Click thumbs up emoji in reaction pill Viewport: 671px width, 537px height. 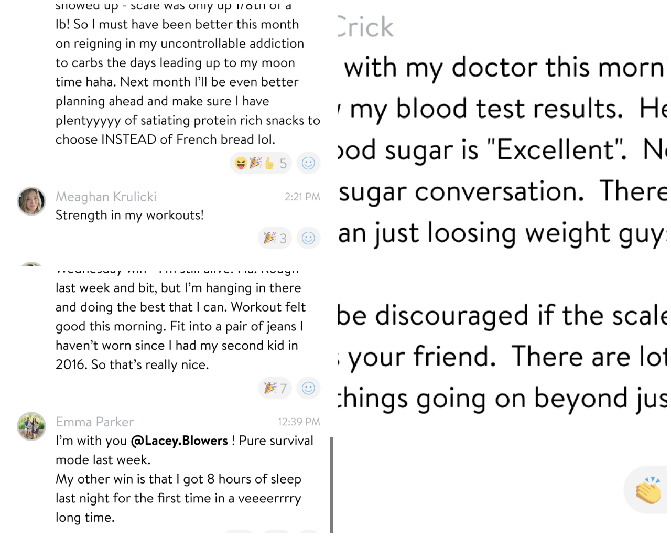(269, 164)
